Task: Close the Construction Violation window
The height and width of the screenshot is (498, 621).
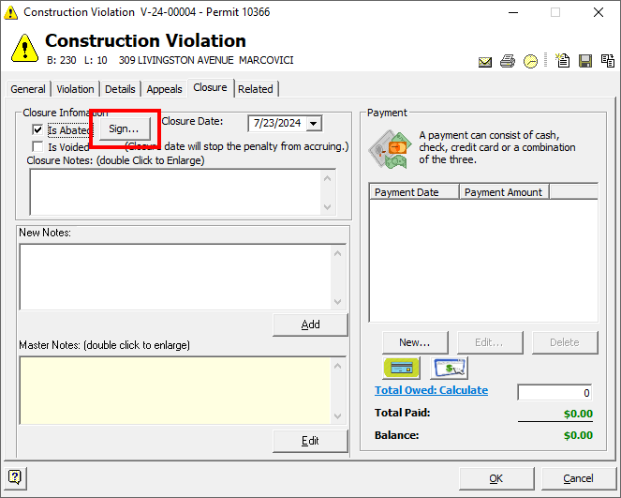Action: tap(599, 12)
